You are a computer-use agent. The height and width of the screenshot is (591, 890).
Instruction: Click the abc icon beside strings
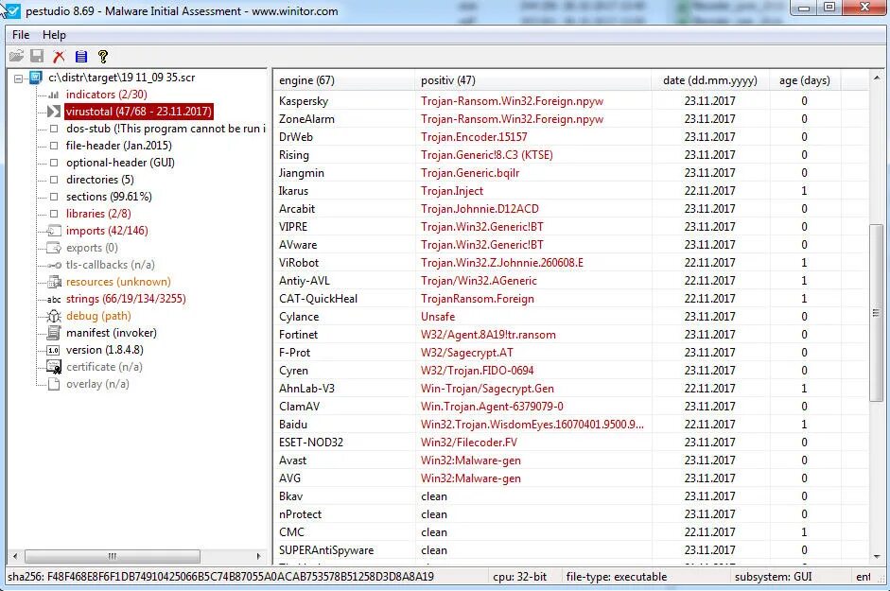click(54, 299)
